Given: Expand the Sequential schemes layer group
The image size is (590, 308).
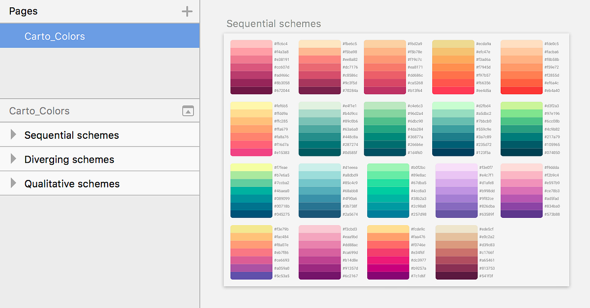Looking at the screenshot, I should 14,135.
